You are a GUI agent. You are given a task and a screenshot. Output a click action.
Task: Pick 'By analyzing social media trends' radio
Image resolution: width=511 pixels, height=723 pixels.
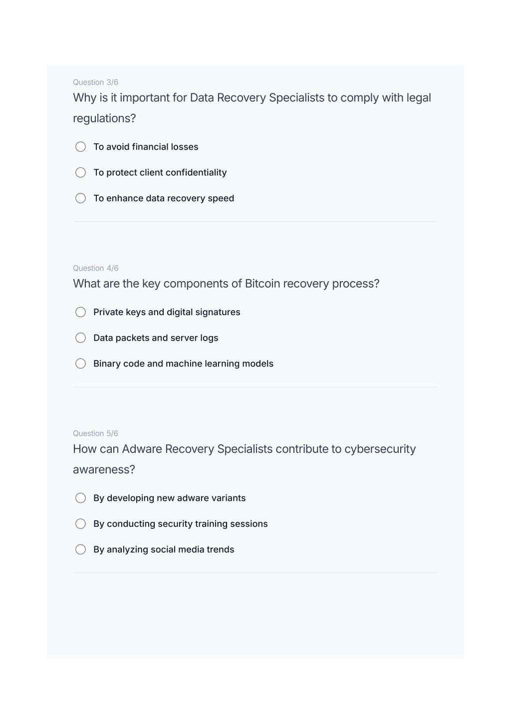click(x=80, y=549)
